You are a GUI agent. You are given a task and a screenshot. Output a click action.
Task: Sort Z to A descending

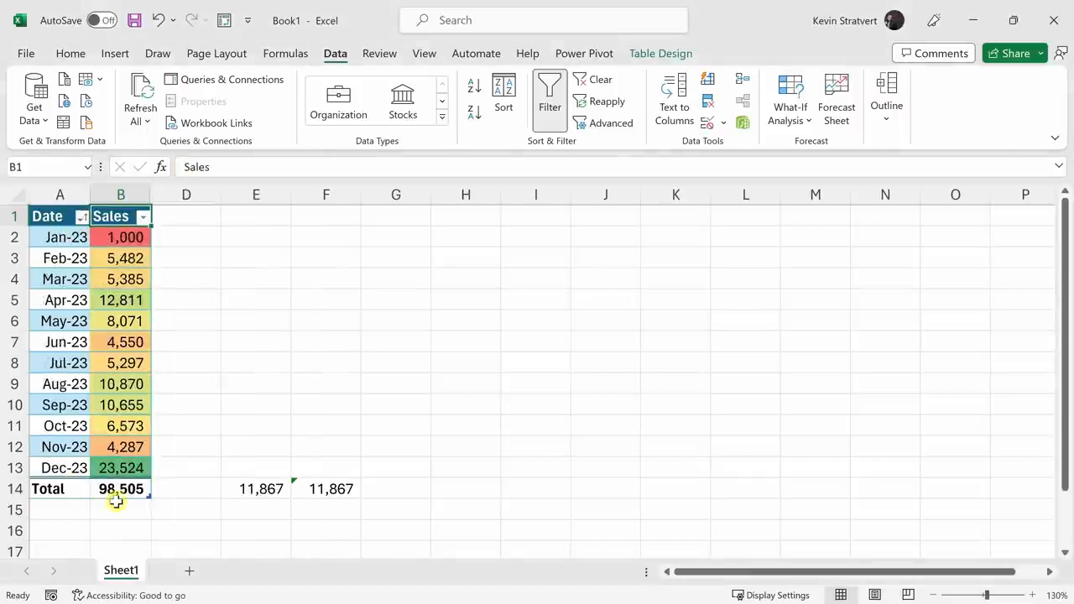(474, 112)
